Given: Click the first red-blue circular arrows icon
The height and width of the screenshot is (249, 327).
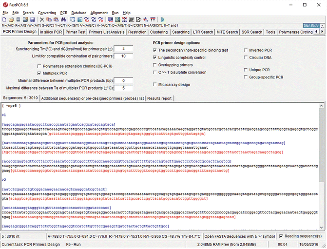Looking at the screenshot, I should [x=87, y=19].
